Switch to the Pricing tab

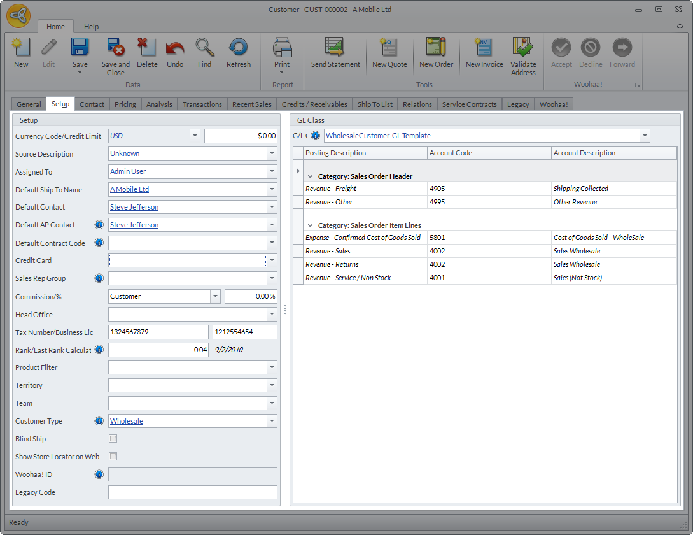pyautogui.click(x=125, y=104)
